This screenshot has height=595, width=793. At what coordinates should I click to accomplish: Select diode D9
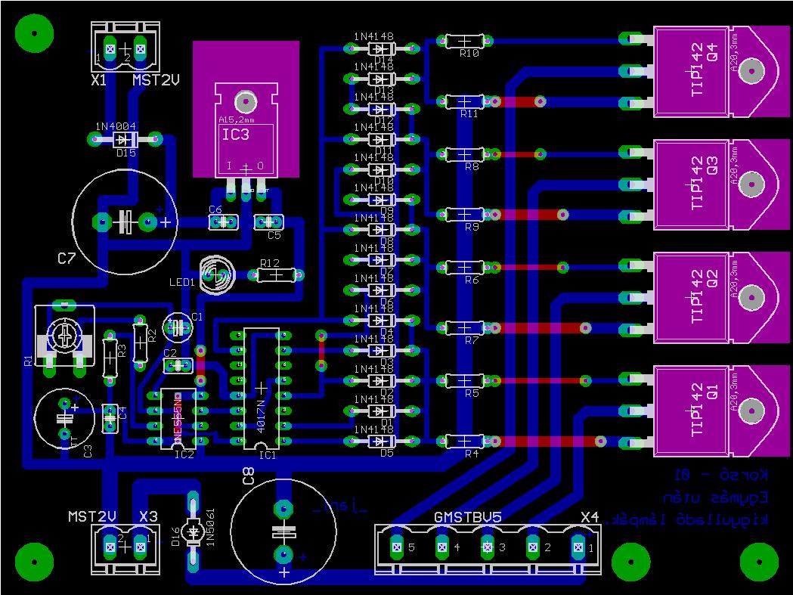coord(381,200)
